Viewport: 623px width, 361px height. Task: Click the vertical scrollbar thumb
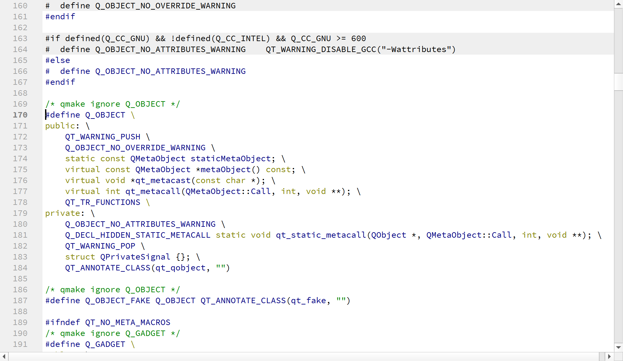[618, 82]
